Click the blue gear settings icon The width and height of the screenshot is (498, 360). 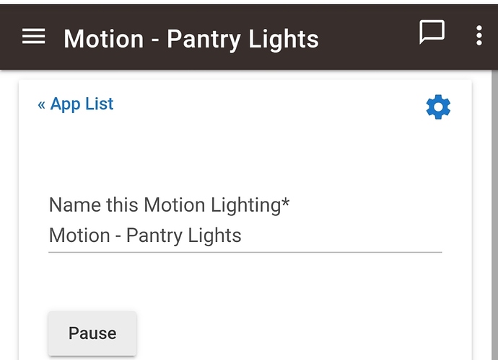click(438, 107)
